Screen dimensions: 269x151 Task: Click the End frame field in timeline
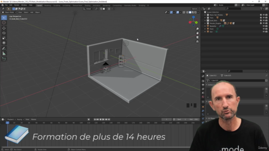point(194,119)
